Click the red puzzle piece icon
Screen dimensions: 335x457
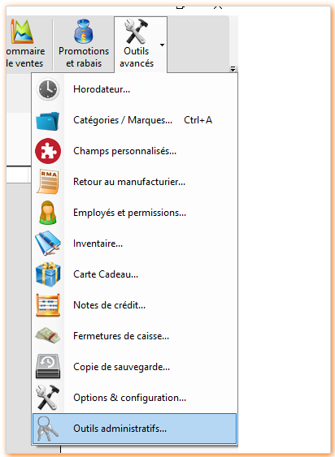pos(48,151)
